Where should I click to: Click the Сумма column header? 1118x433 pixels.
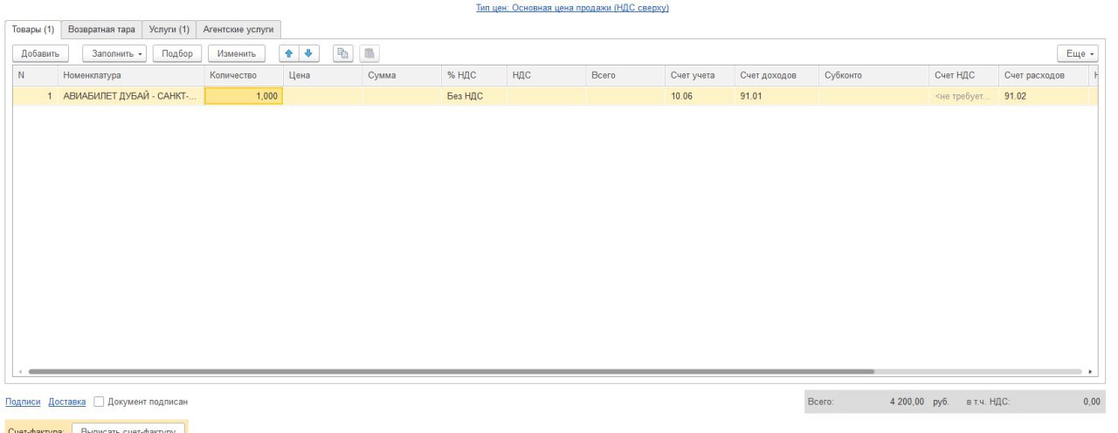pos(402,76)
